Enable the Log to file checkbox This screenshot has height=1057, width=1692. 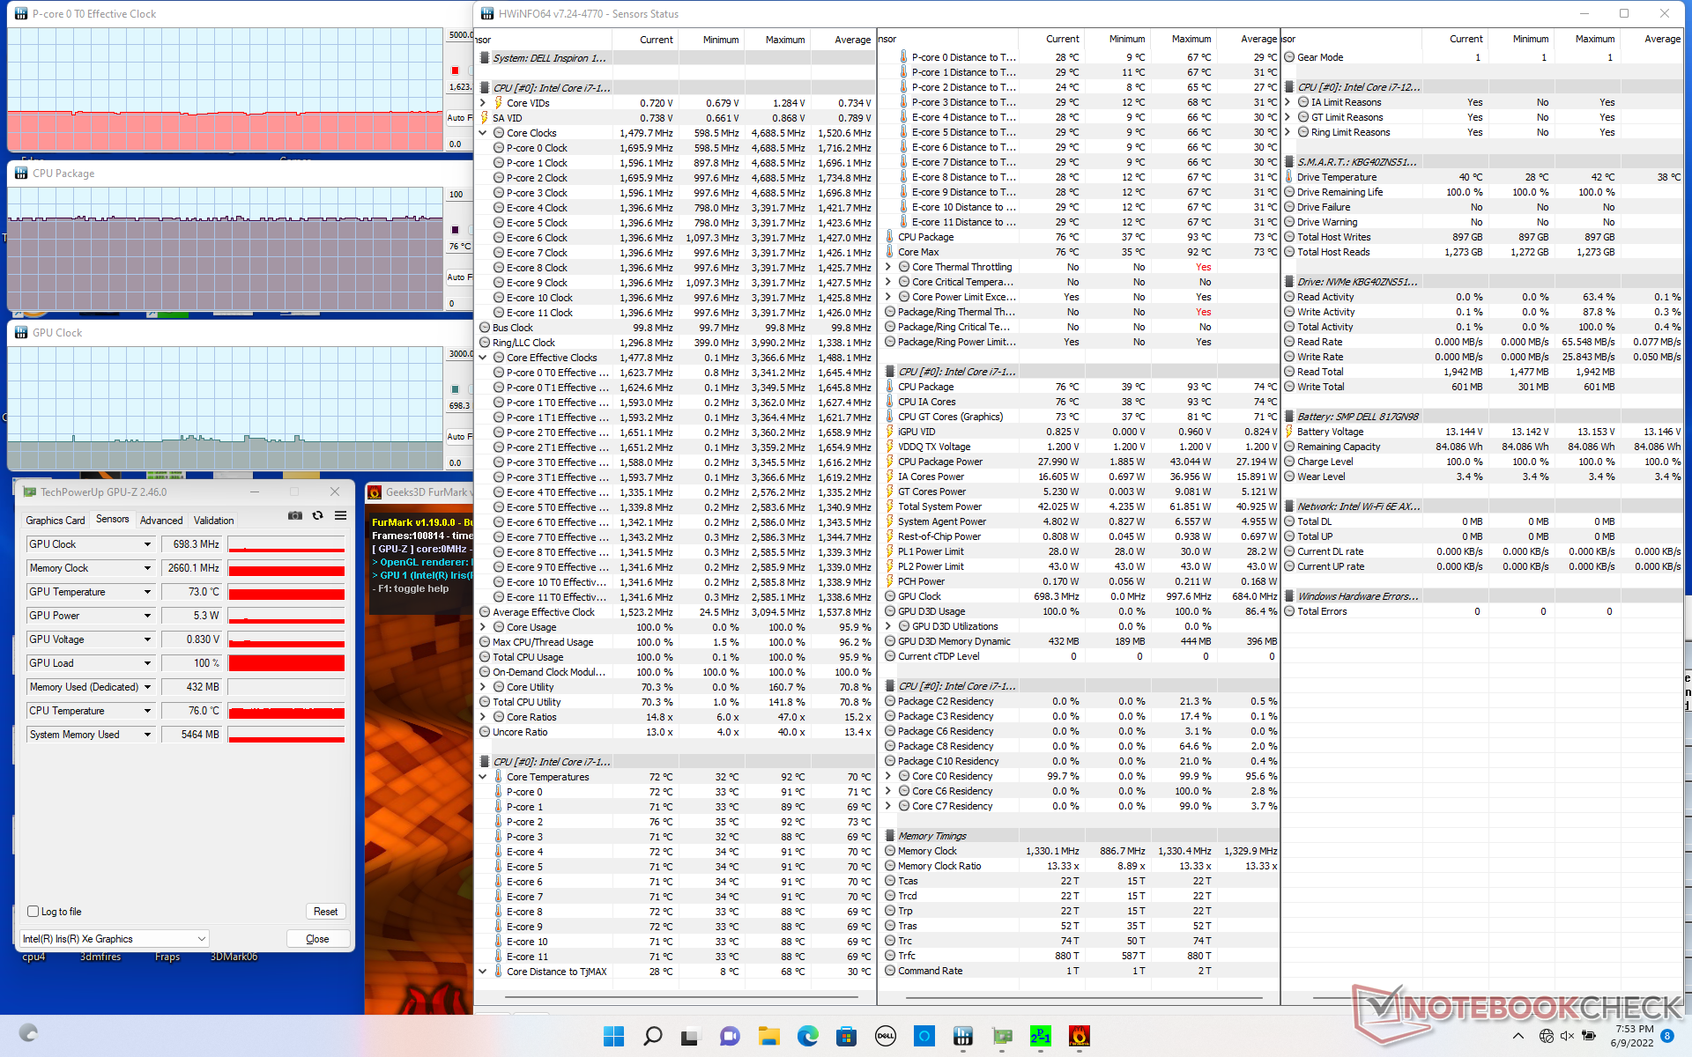coord(33,912)
